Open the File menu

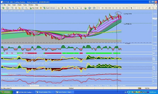coord(5,5)
